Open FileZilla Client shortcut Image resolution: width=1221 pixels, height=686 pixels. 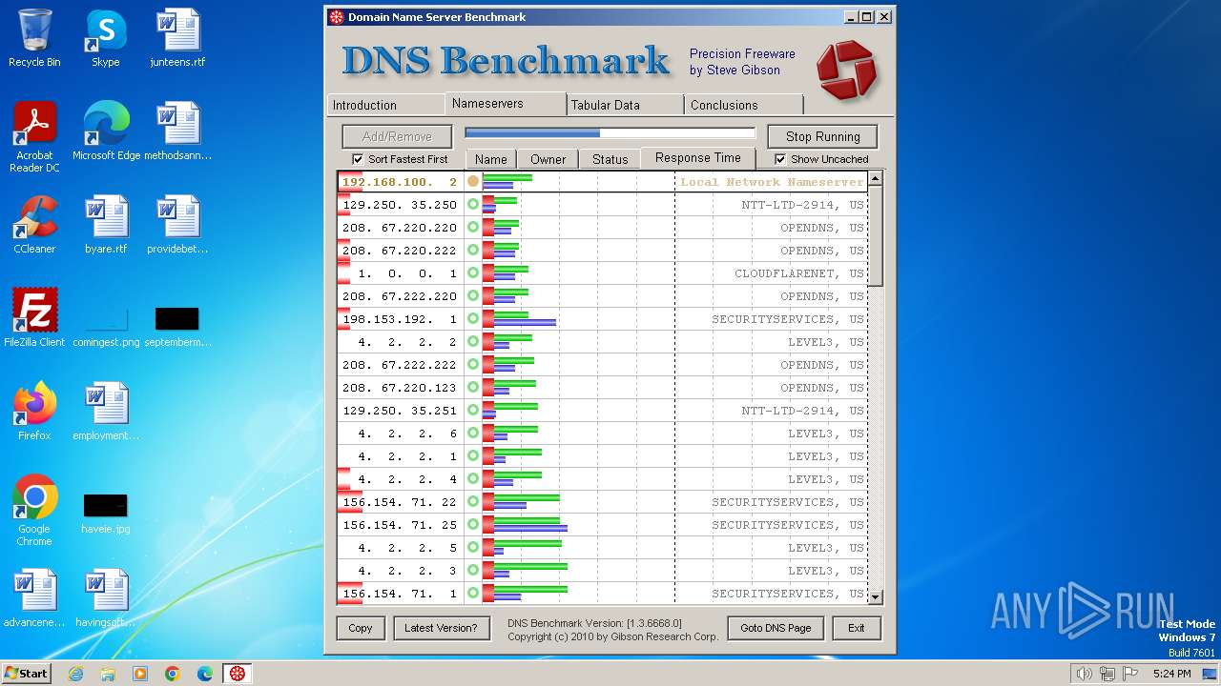click(34, 317)
